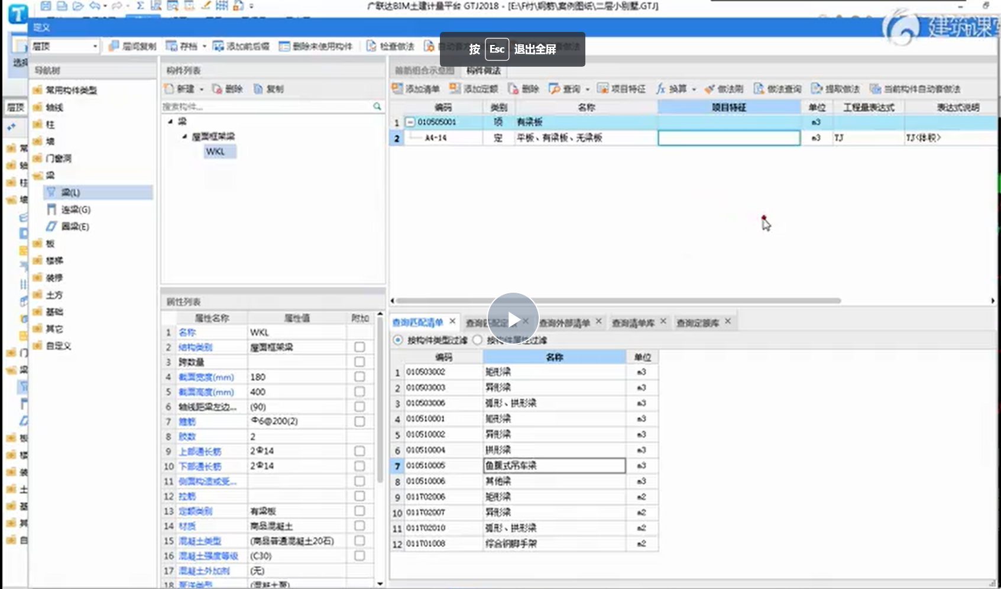1001x589 pixels.
Task: Open the quick access toolbar customize arrow
Action: [251, 6]
